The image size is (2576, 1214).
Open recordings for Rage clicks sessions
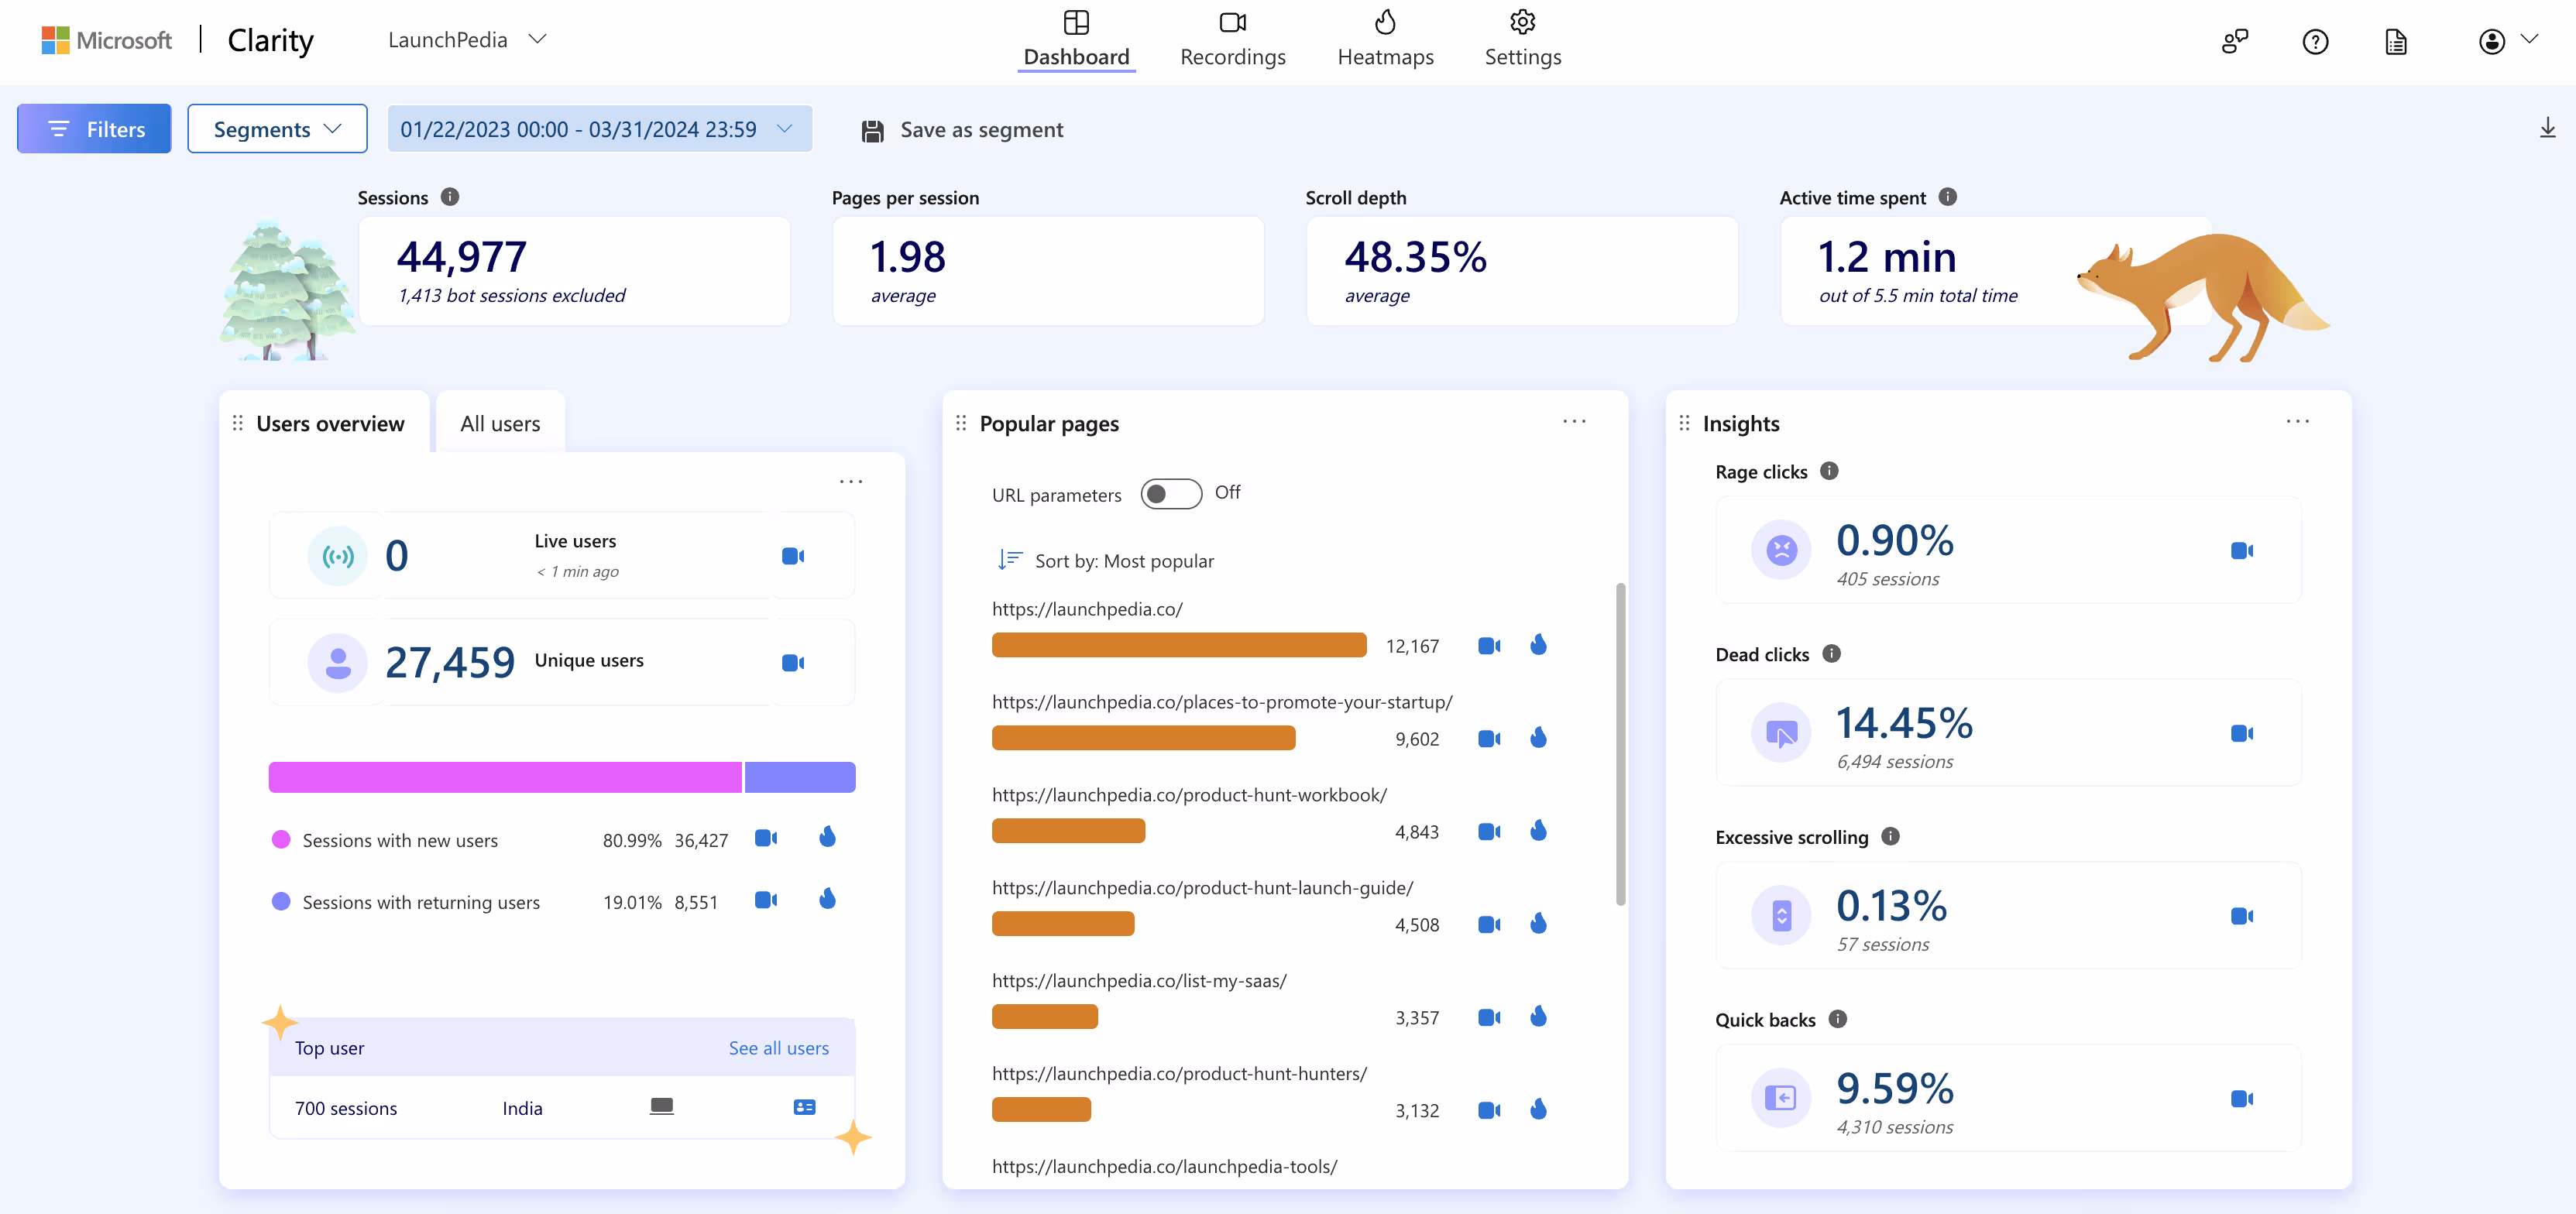click(2241, 551)
